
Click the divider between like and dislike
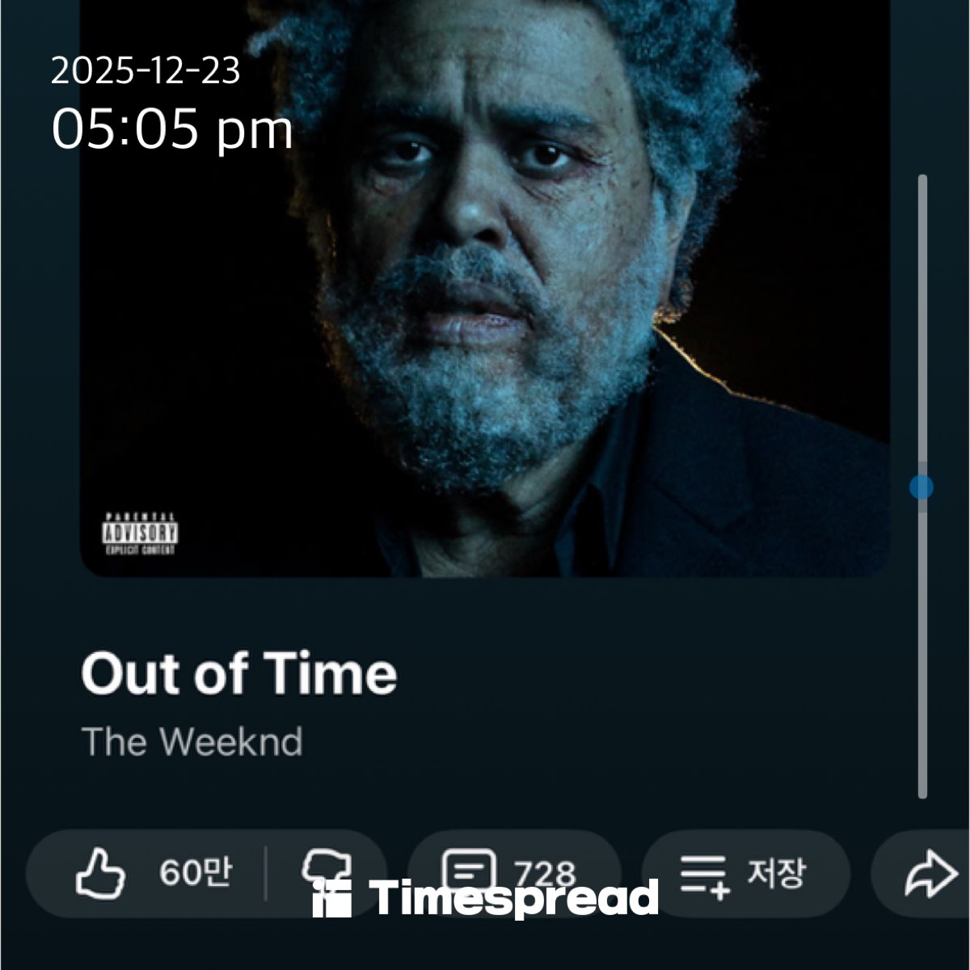click(266, 873)
